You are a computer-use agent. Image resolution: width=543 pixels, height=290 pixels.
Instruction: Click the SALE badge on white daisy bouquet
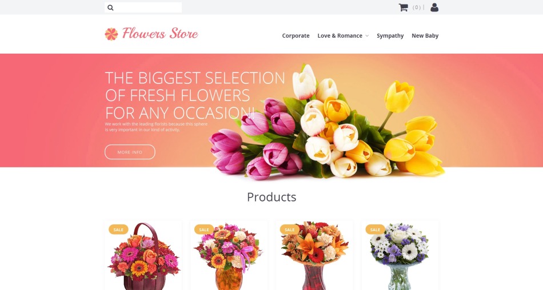click(375, 229)
